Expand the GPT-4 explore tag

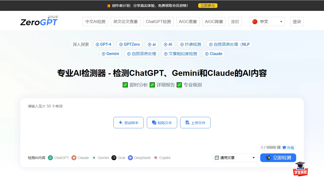click(103, 44)
